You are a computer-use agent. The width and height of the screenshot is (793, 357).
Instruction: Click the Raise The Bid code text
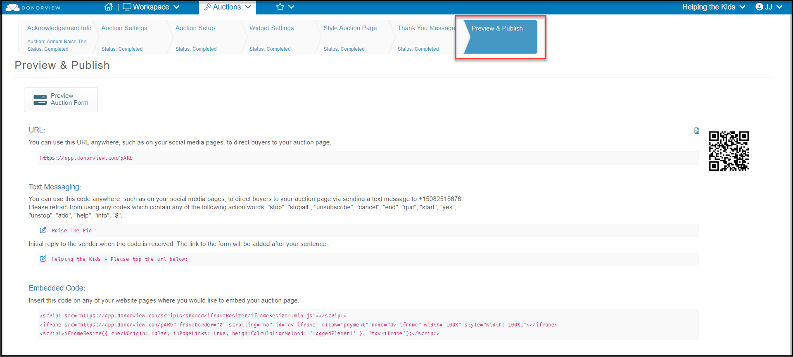(x=72, y=231)
